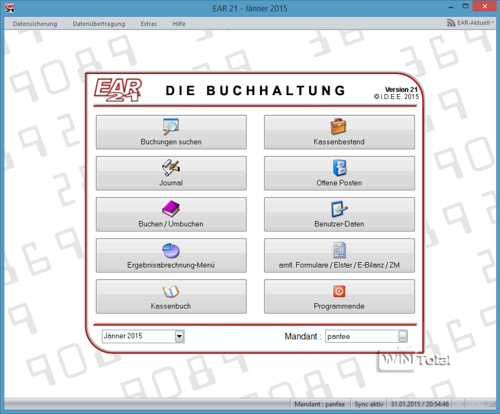
Task: Close the EAR 21 window
Action: tap(484, 6)
